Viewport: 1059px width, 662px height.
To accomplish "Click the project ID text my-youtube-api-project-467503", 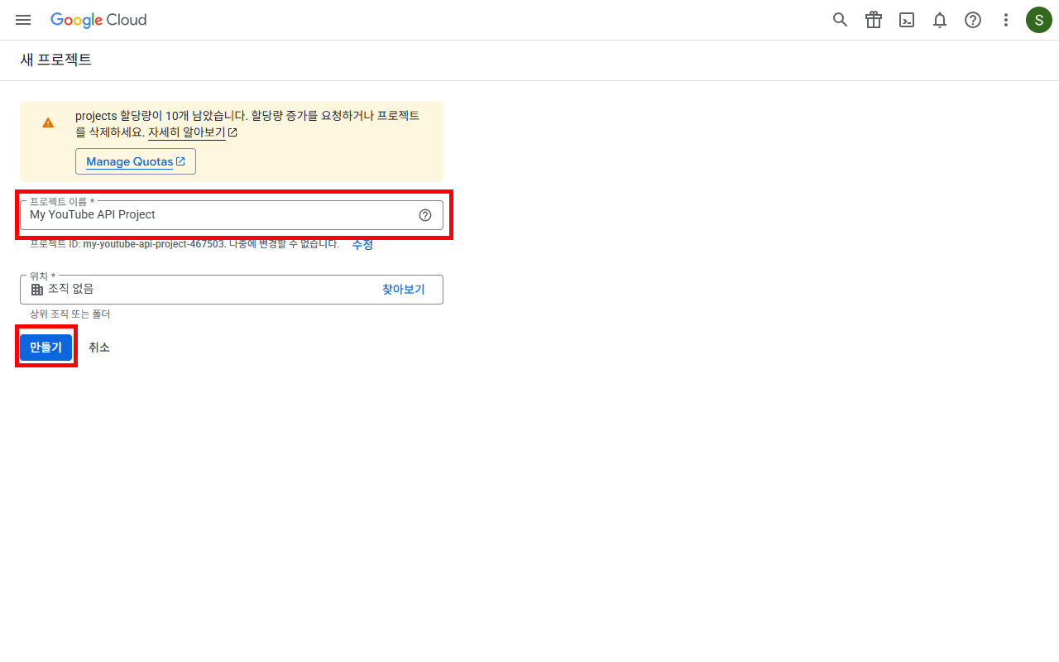I will point(154,244).
